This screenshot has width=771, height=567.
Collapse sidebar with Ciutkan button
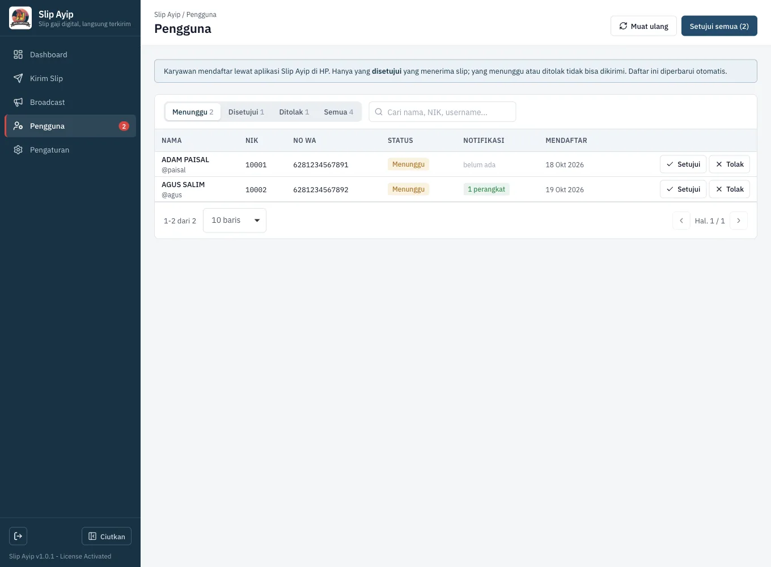click(107, 536)
